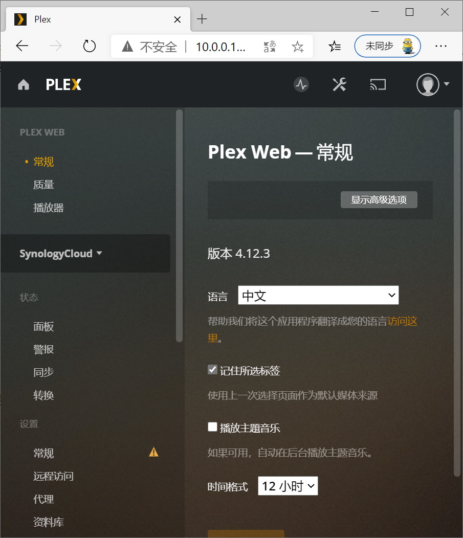
Task: Click the 设置 section header
Action: click(x=29, y=424)
